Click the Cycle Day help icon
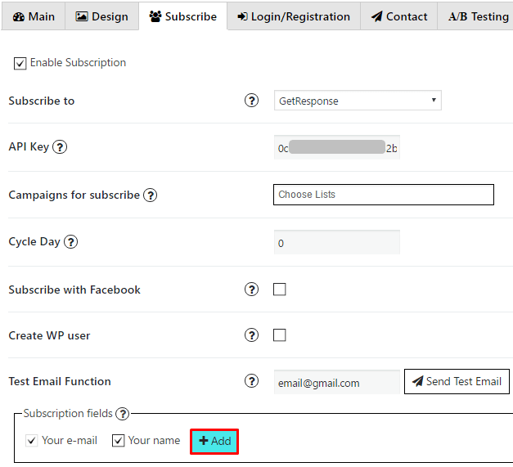The height and width of the screenshot is (467, 513). tap(70, 242)
